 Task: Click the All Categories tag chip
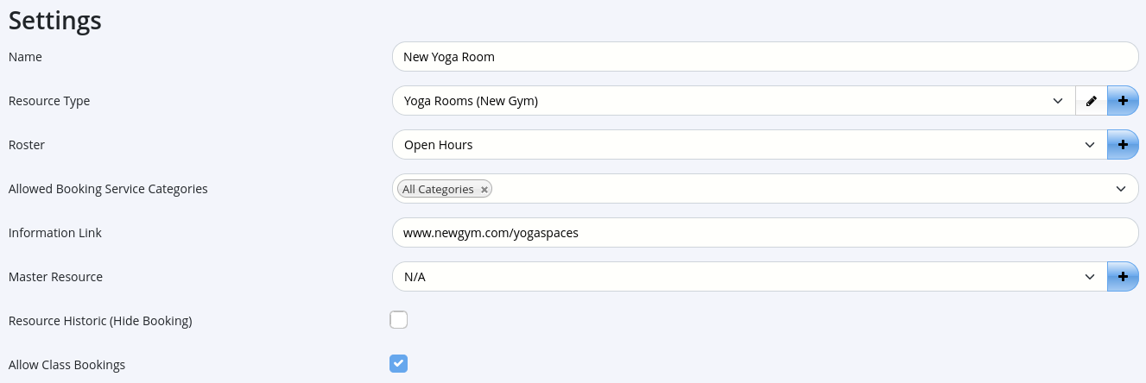pos(438,190)
